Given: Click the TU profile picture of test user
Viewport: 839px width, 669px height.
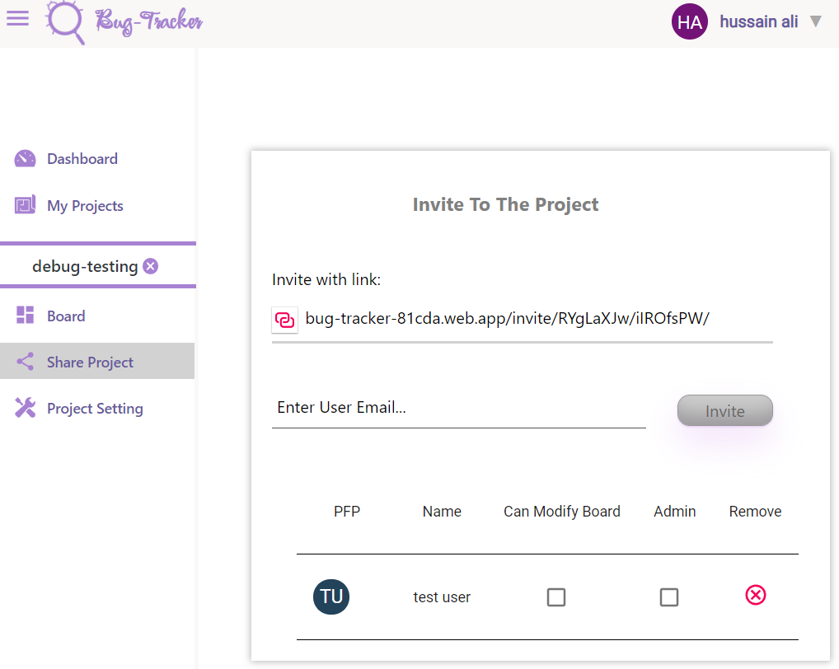Looking at the screenshot, I should coord(331,596).
